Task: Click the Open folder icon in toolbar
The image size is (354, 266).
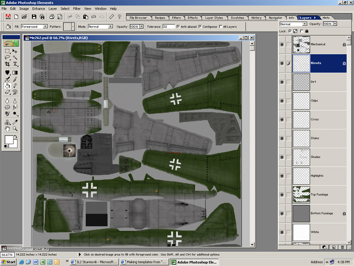Action: click(24, 16)
